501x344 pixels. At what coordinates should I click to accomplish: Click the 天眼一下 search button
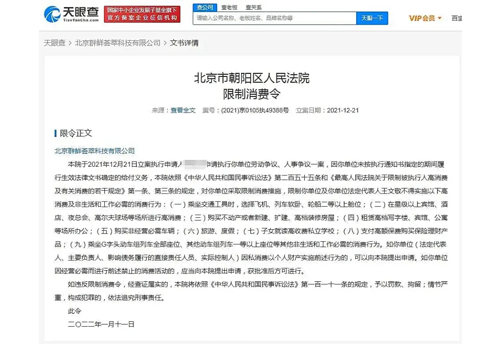coord(372,18)
